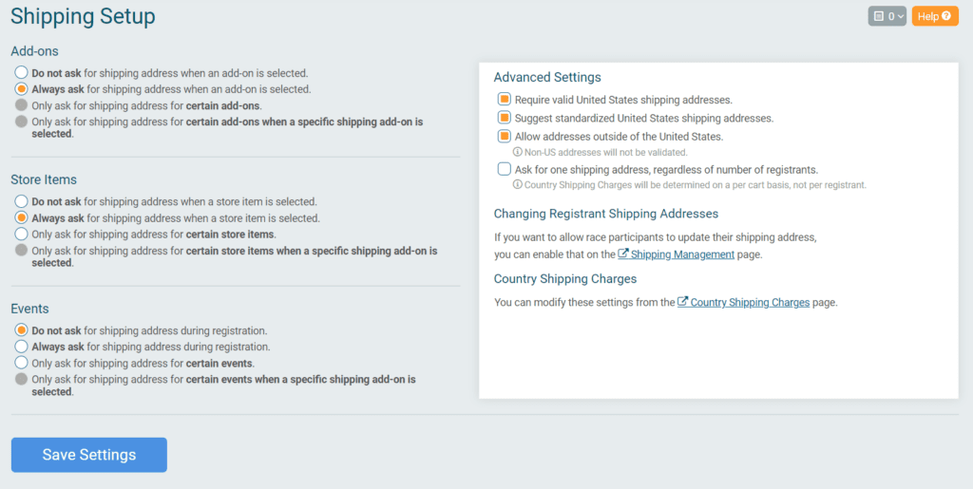Select Do not ask for store item shipping

[22, 201]
